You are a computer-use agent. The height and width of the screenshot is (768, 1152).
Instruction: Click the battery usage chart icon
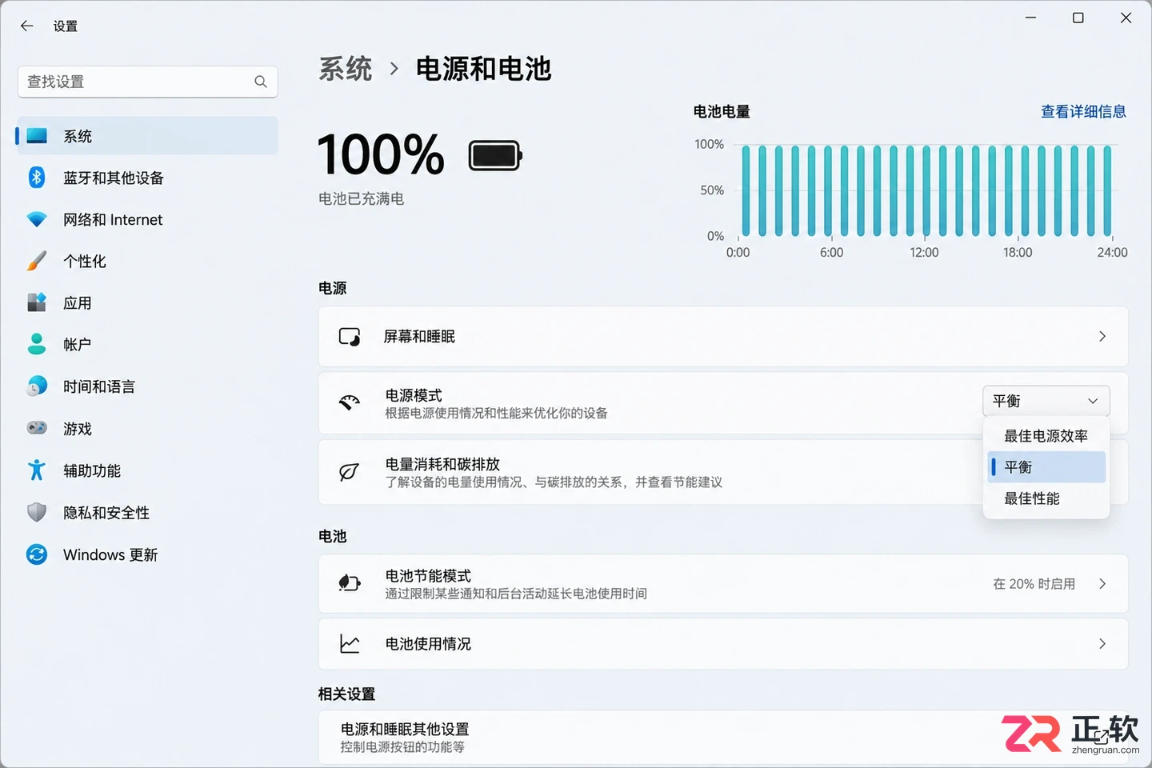(350, 644)
